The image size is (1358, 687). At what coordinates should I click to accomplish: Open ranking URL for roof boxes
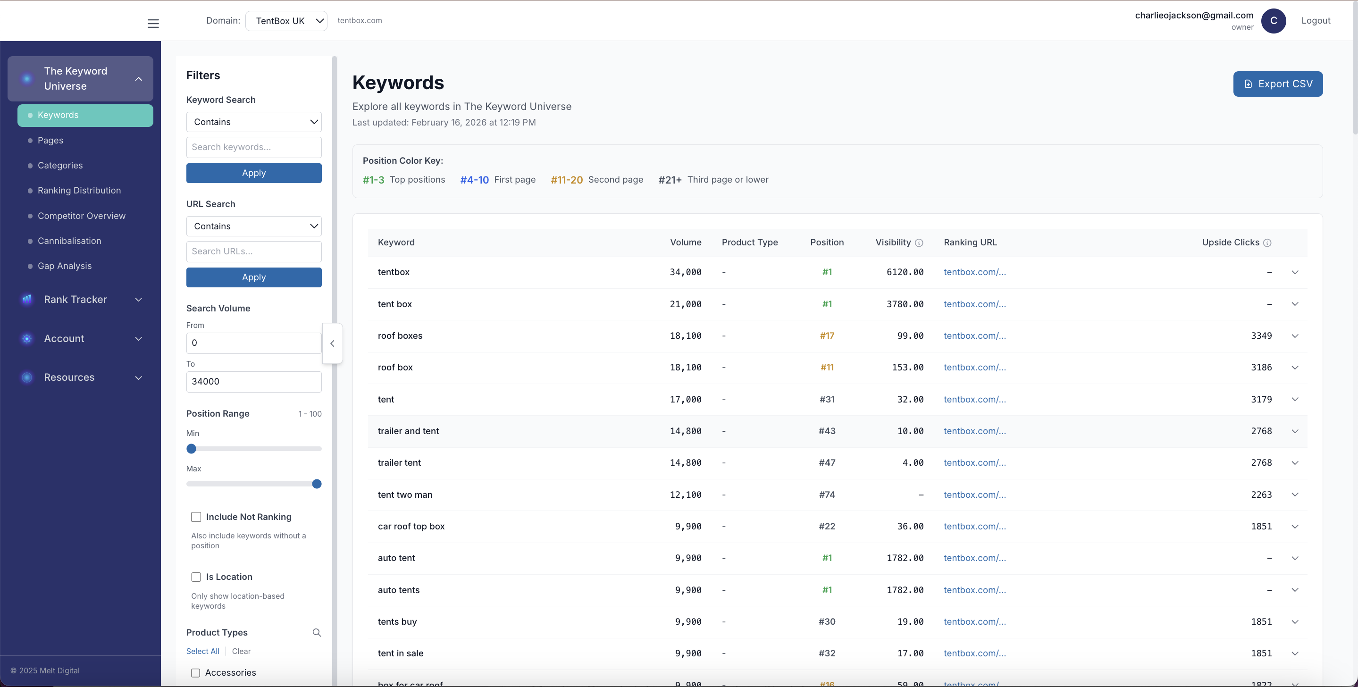[975, 336]
